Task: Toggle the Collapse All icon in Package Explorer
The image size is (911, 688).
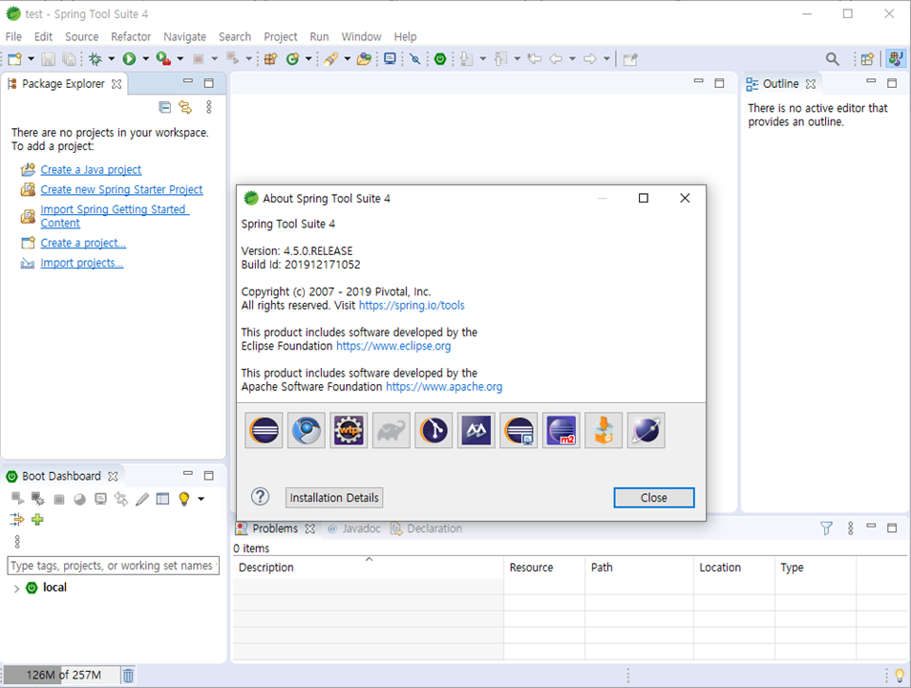Action: tap(164, 107)
